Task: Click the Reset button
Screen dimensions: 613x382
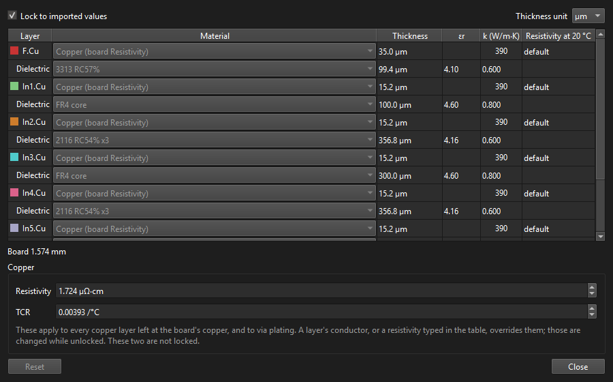Action: (35, 366)
